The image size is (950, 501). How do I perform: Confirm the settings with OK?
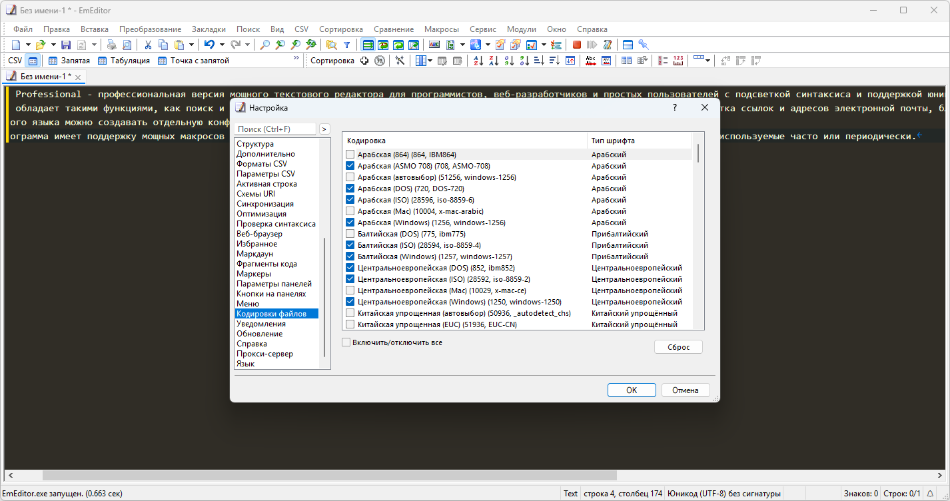point(632,390)
